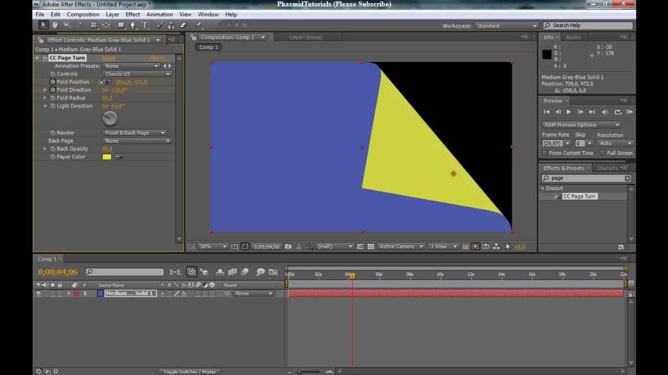Screen dimensions: 668x375
Task: Open the Composition menu
Action: tap(83, 15)
